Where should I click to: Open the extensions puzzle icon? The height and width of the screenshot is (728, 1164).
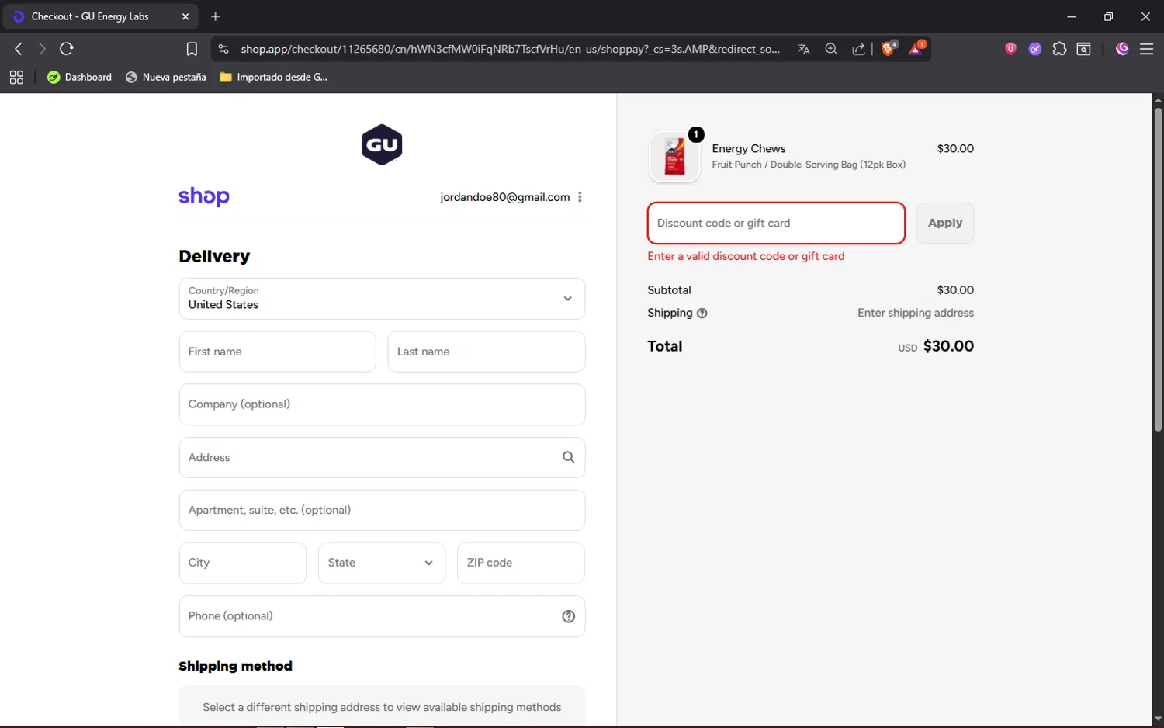click(x=1059, y=49)
